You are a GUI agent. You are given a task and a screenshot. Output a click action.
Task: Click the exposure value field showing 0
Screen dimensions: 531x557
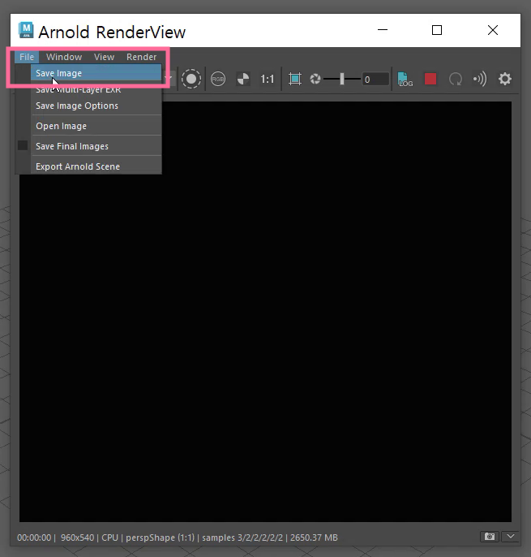(x=375, y=80)
